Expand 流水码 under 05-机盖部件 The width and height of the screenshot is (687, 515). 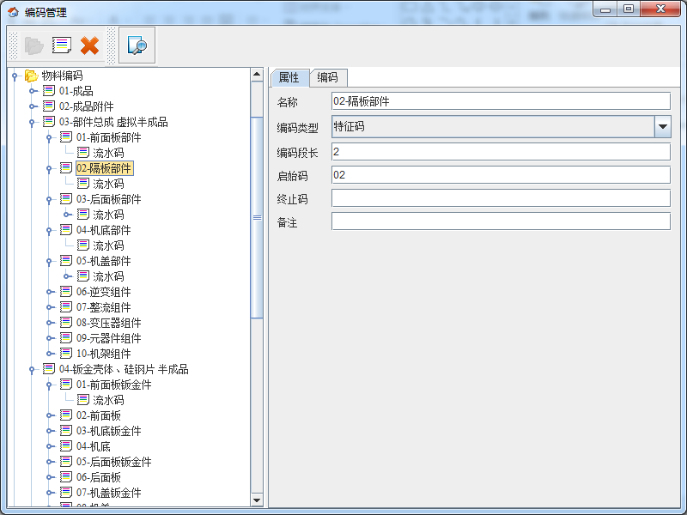click(x=67, y=276)
